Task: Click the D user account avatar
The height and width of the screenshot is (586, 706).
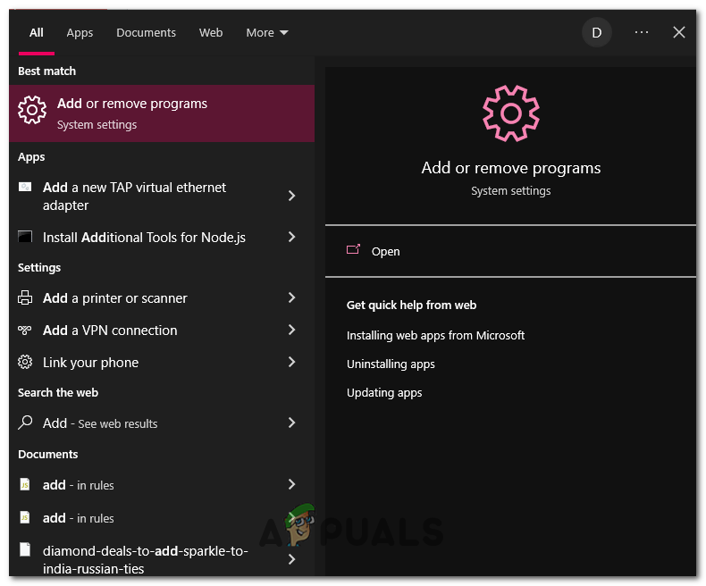Action: coord(597,33)
